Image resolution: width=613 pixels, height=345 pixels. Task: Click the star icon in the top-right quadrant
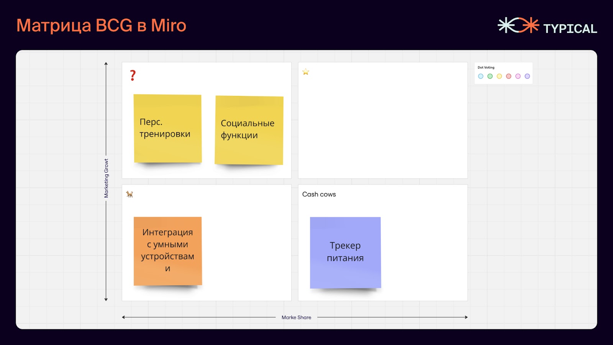tap(306, 72)
